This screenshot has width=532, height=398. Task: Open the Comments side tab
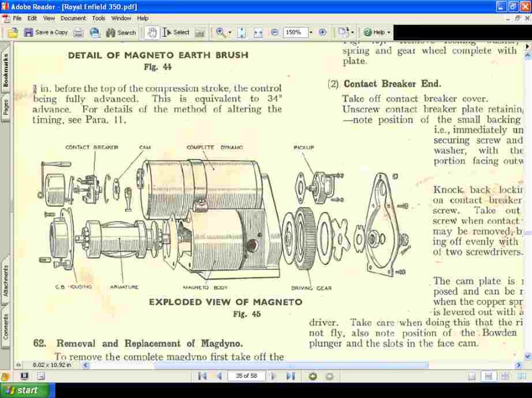coord(5,327)
